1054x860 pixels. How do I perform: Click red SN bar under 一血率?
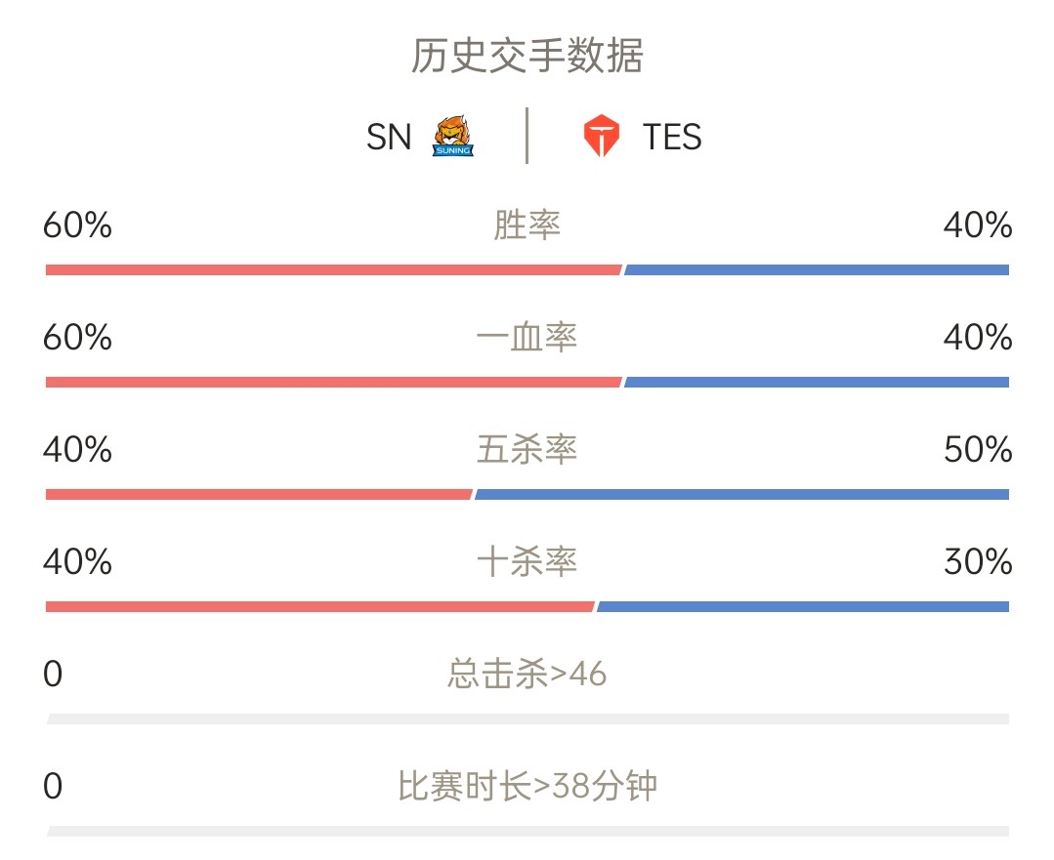(x=333, y=383)
